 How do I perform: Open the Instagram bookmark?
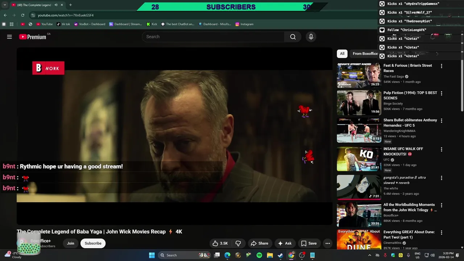point(244,24)
